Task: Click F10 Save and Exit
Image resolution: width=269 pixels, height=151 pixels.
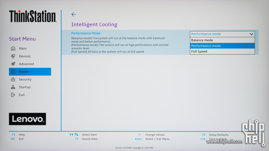Action: [215, 139]
